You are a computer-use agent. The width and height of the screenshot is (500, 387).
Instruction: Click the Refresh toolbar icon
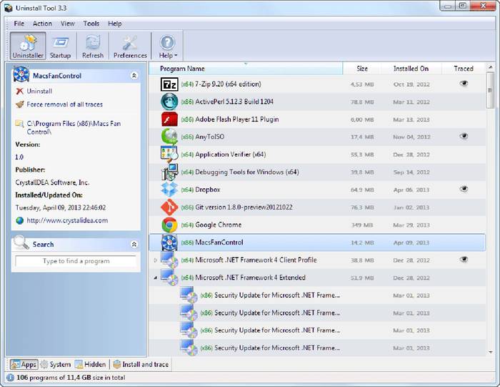tap(92, 45)
